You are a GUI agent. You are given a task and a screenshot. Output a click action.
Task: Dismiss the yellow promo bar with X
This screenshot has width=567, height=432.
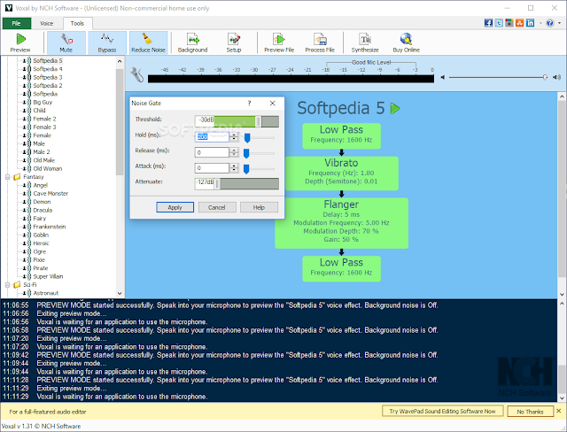click(559, 411)
